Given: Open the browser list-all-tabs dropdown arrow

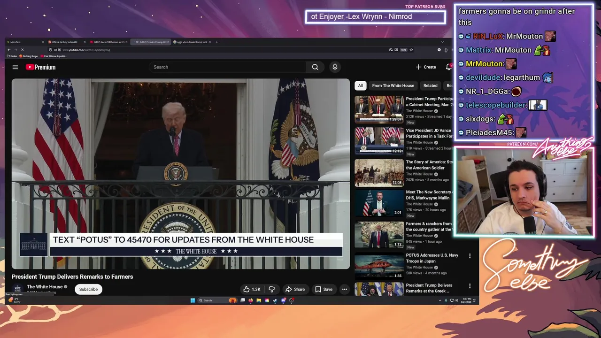Looking at the screenshot, I should point(442,42).
